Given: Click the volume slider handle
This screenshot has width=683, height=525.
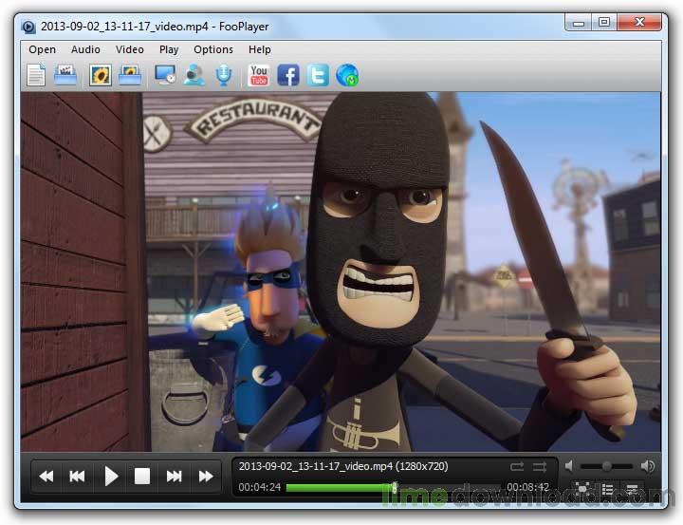Looking at the screenshot, I should point(606,466).
